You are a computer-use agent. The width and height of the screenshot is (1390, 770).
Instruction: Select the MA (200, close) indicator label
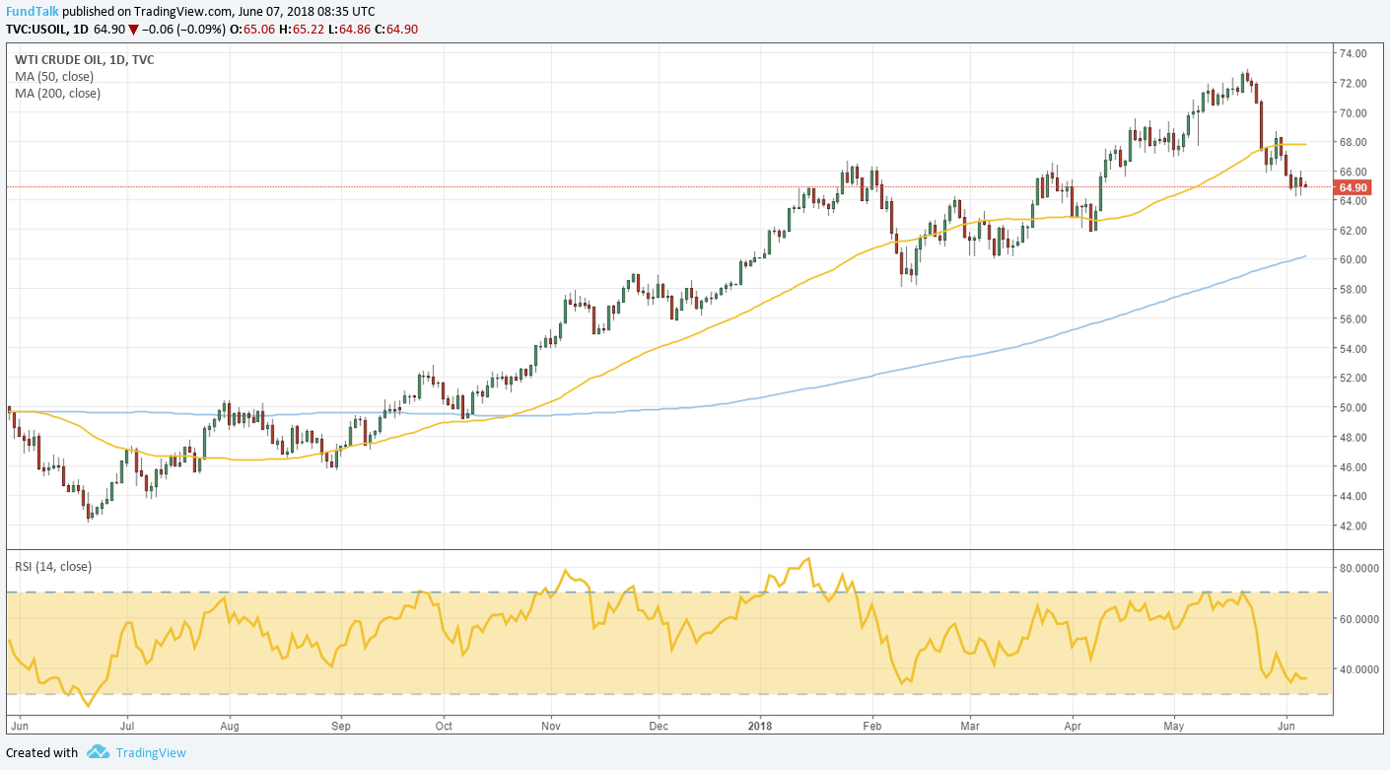click(58, 93)
